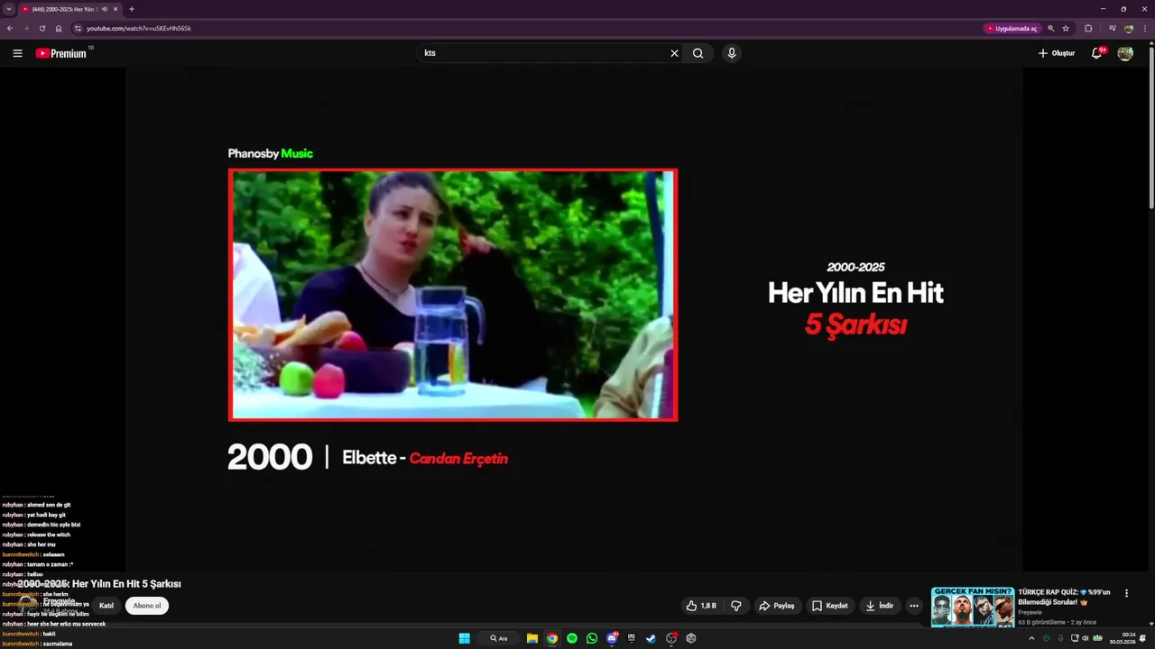
Task: Open the browser zoom magnifier icon
Action: pos(1050,28)
